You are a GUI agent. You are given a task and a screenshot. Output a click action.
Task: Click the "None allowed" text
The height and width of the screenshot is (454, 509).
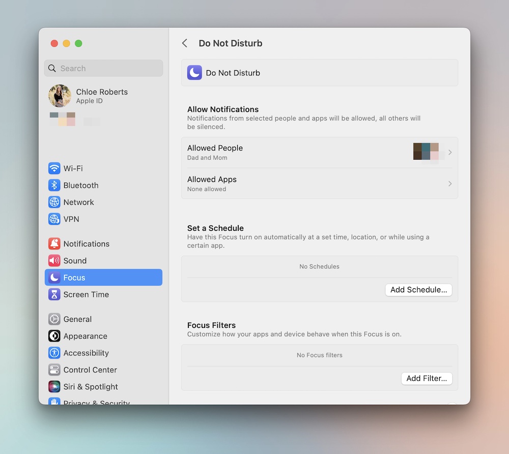[x=207, y=189]
